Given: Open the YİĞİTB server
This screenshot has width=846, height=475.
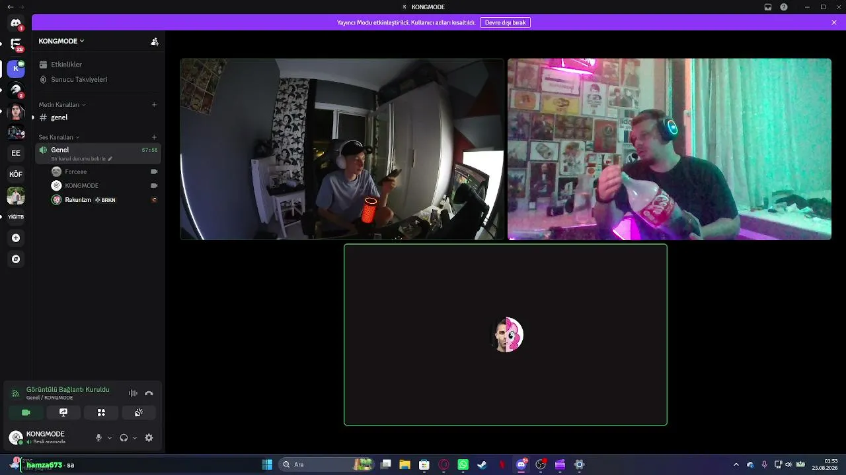Looking at the screenshot, I should pos(16,216).
